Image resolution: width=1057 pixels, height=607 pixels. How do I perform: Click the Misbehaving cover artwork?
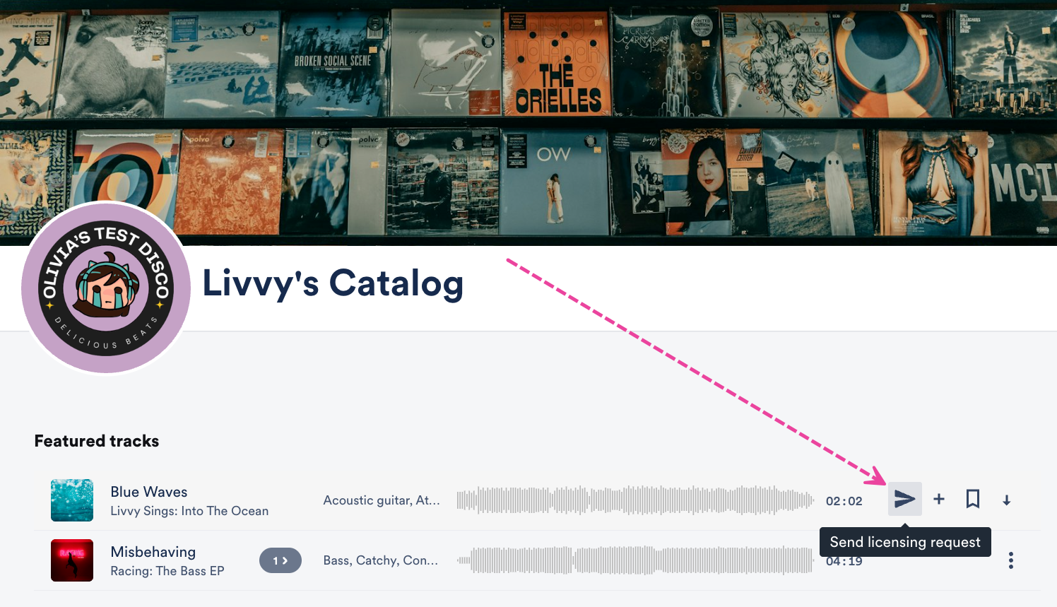tap(72, 560)
